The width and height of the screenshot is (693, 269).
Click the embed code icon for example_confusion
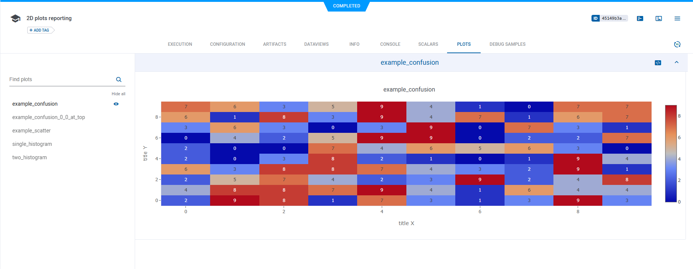tap(658, 63)
